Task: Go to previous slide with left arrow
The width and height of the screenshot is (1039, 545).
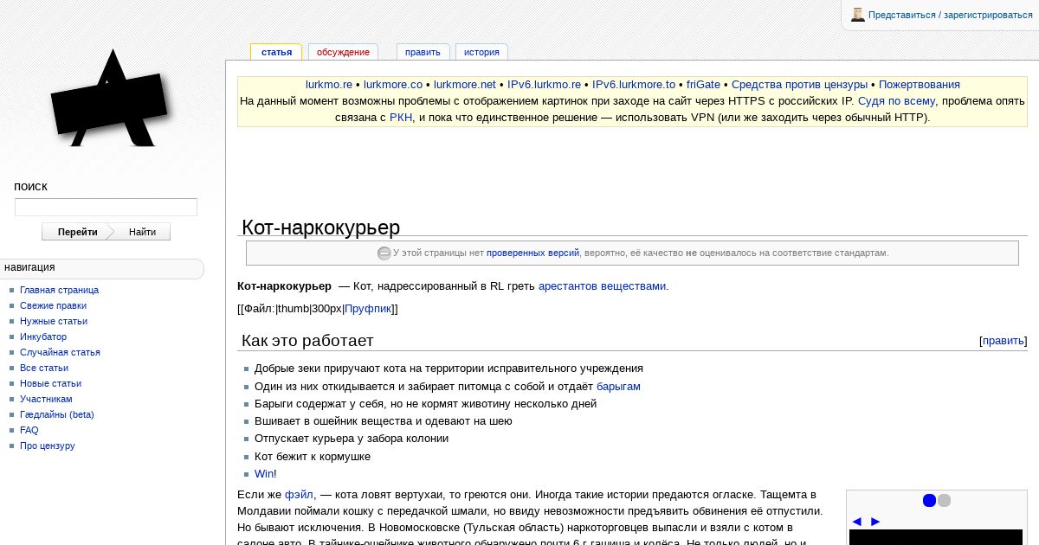Action: click(x=856, y=522)
